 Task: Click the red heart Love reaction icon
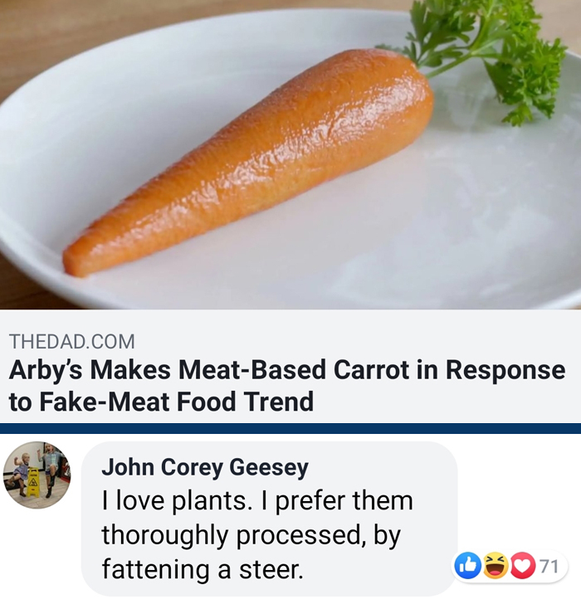coord(523,566)
